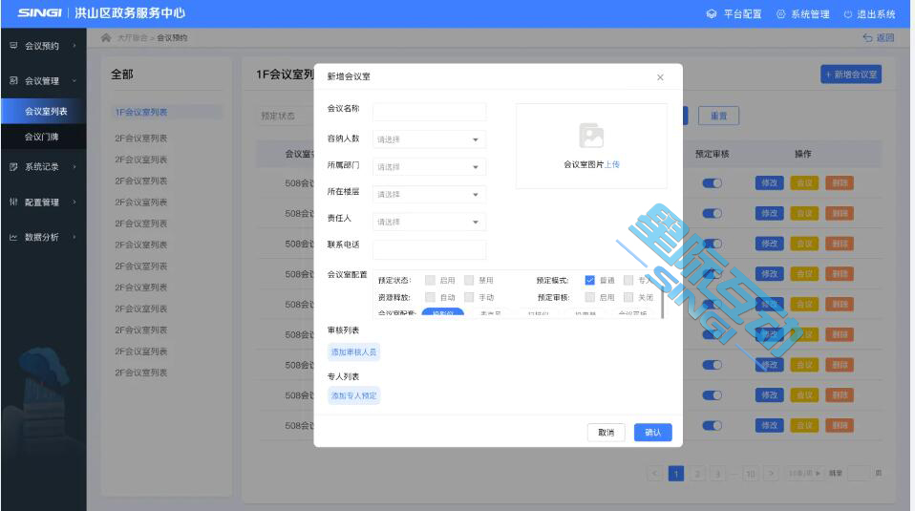Click the 联系电话 input field

[429, 249]
